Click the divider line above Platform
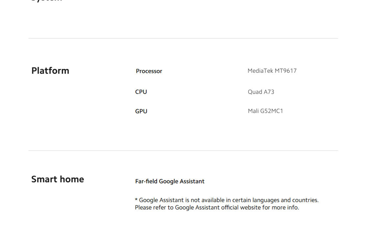369x226 pixels. [183, 38]
